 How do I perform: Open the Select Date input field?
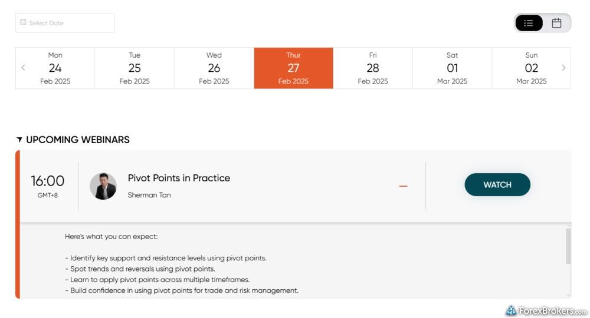click(x=65, y=23)
